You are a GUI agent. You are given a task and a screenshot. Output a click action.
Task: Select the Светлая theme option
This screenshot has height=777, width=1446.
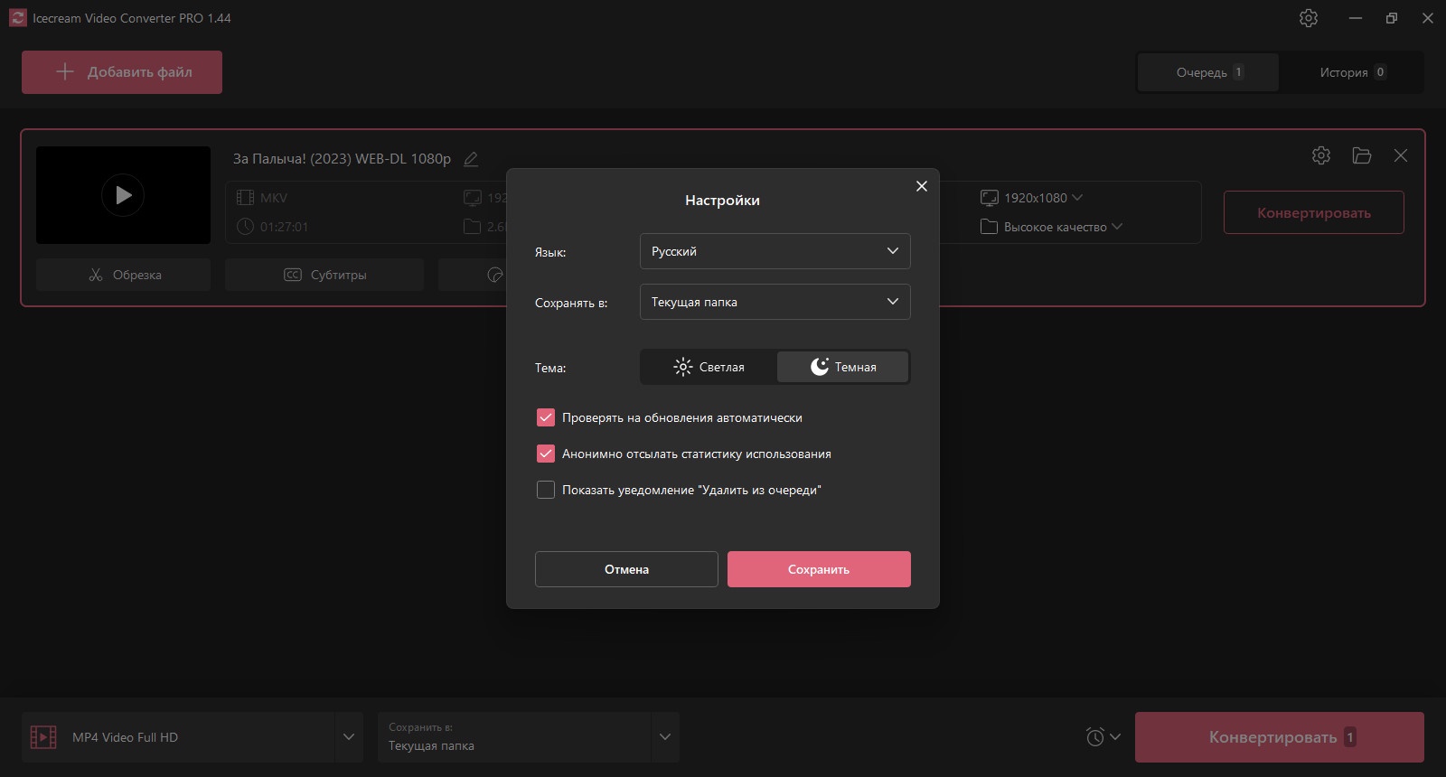pos(709,367)
